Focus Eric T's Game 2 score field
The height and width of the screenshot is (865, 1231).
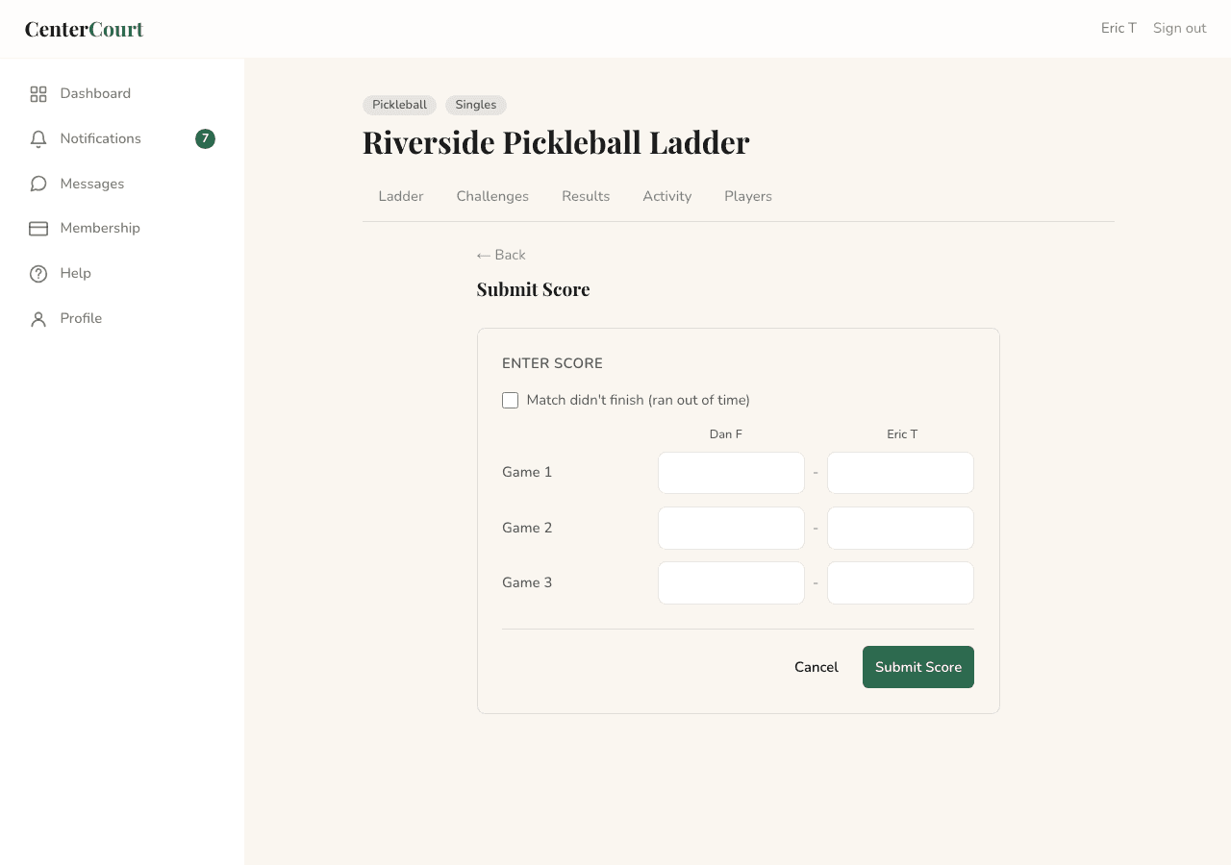pyautogui.click(x=900, y=528)
